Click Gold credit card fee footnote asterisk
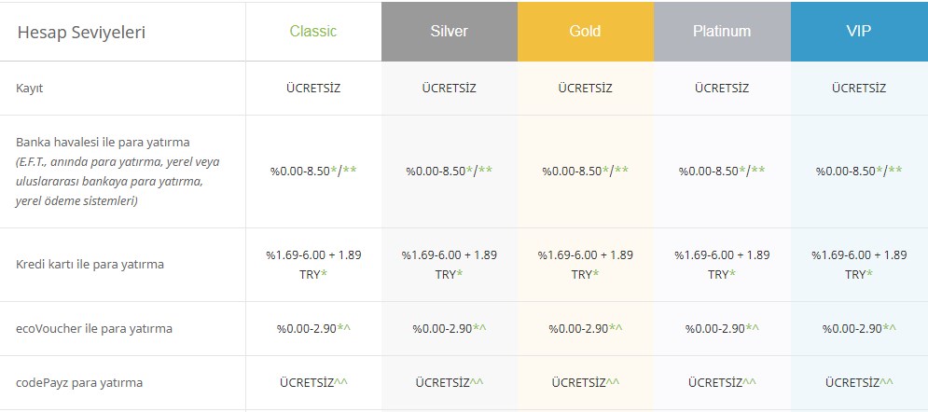Screen dimensions: 928x412 pos(596,274)
